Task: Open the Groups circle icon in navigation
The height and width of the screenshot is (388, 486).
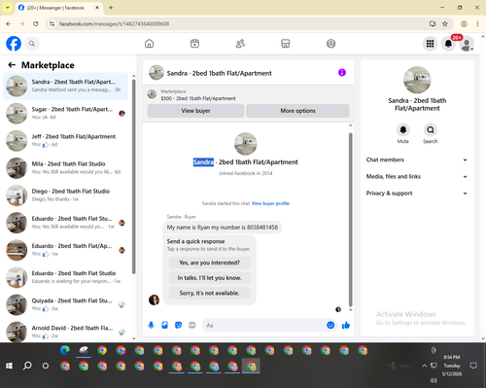Action: (x=330, y=44)
